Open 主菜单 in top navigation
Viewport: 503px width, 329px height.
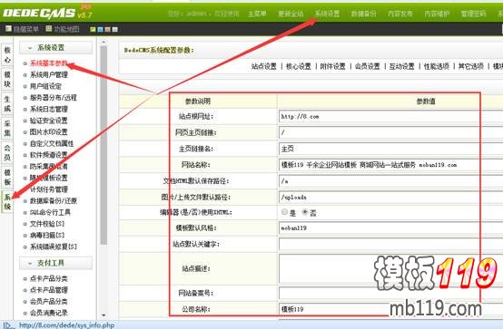pos(257,14)
